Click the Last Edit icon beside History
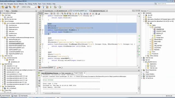 click(52, 14)
